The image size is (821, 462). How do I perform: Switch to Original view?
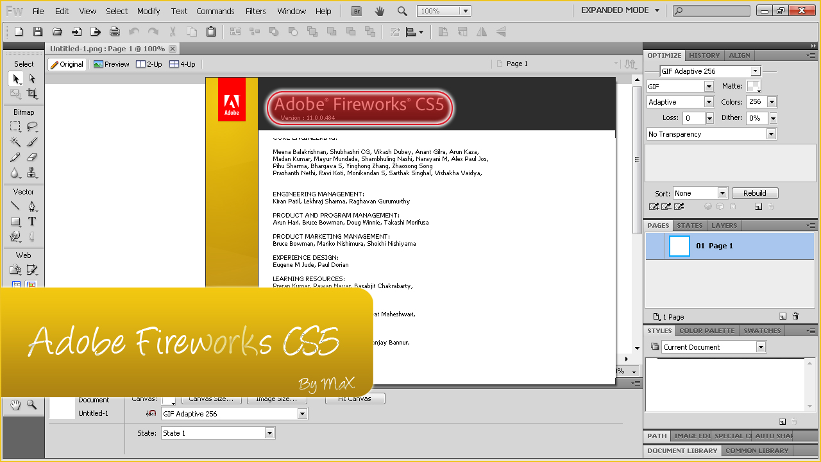click(x=67, y=64)
